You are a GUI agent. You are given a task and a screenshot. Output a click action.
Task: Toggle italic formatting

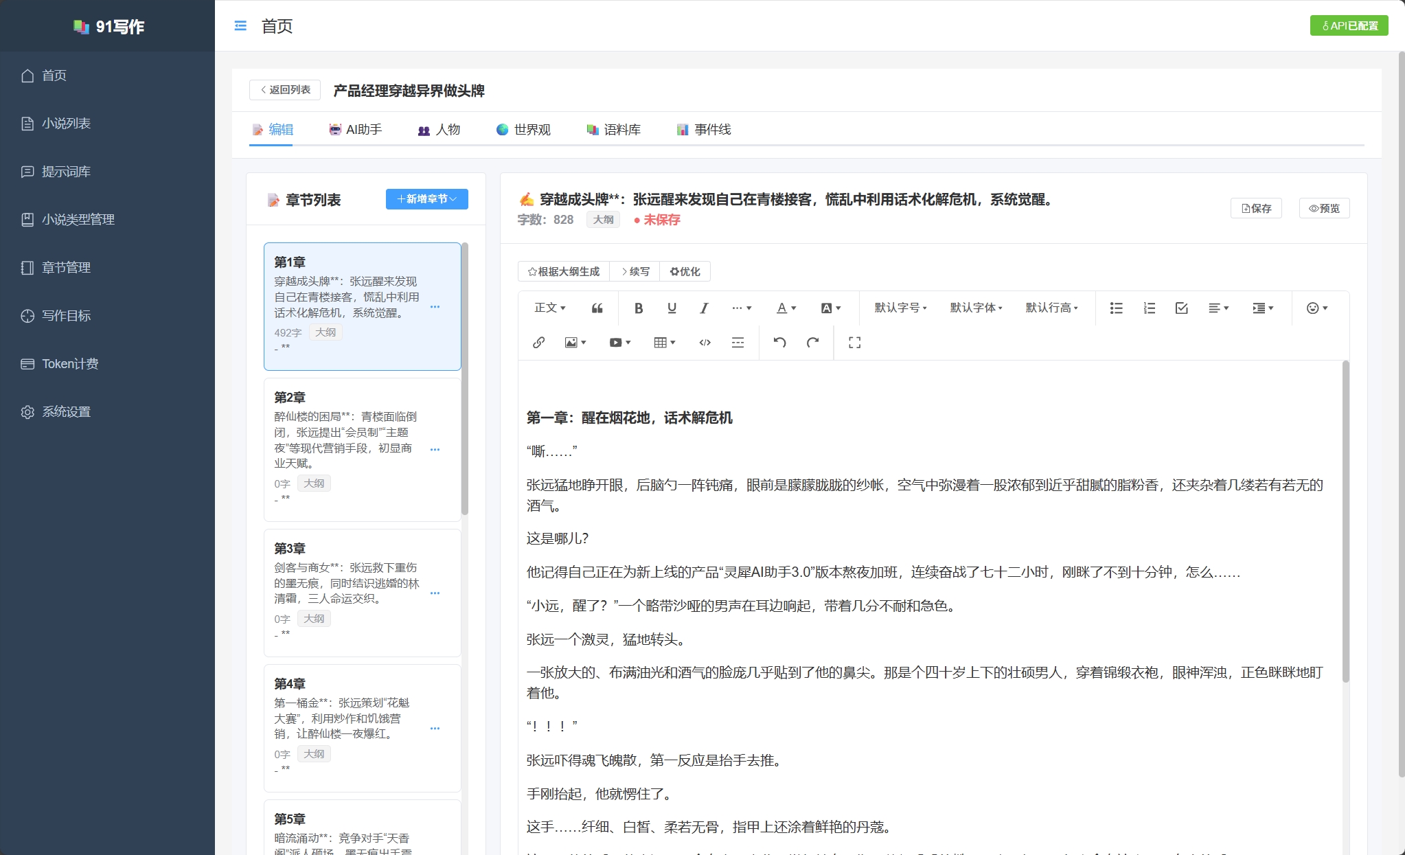coord(703,308)
